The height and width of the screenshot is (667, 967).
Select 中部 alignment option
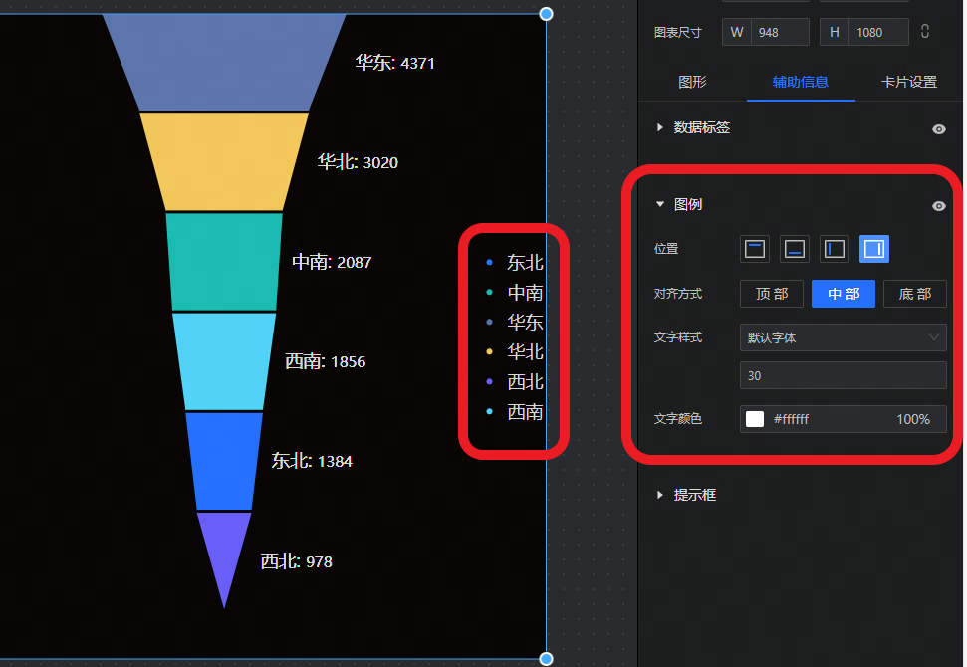tap(843, 294)
